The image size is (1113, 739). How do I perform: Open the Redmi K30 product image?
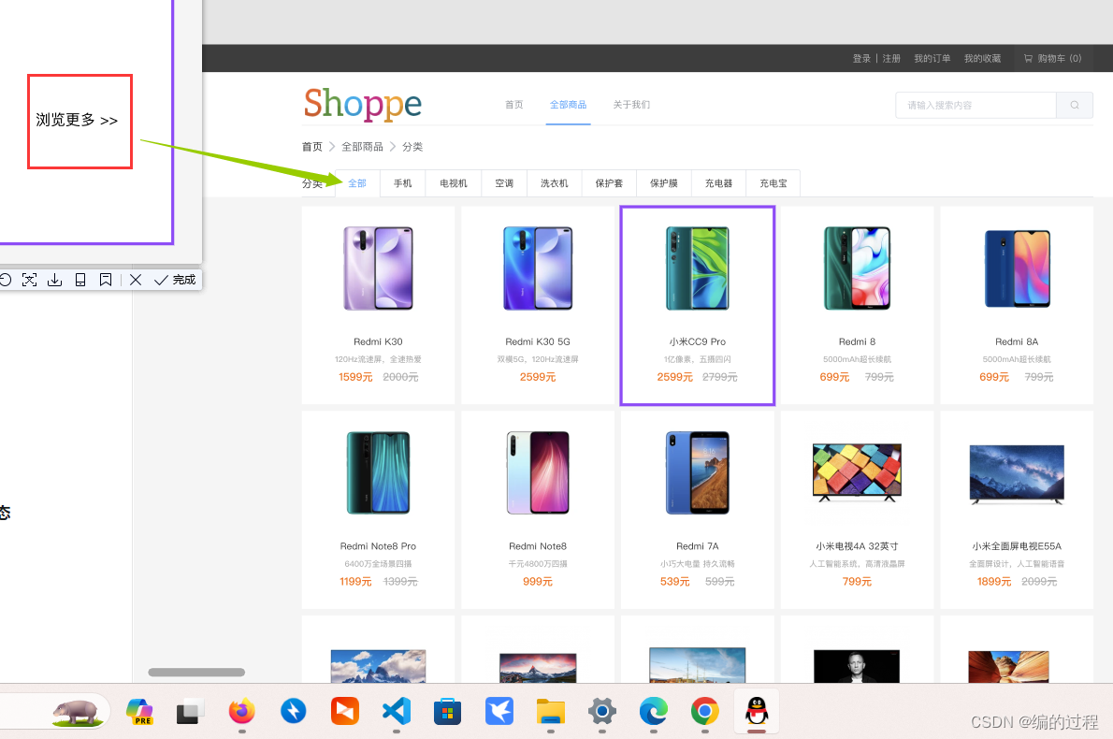click(x=379, y=268)
